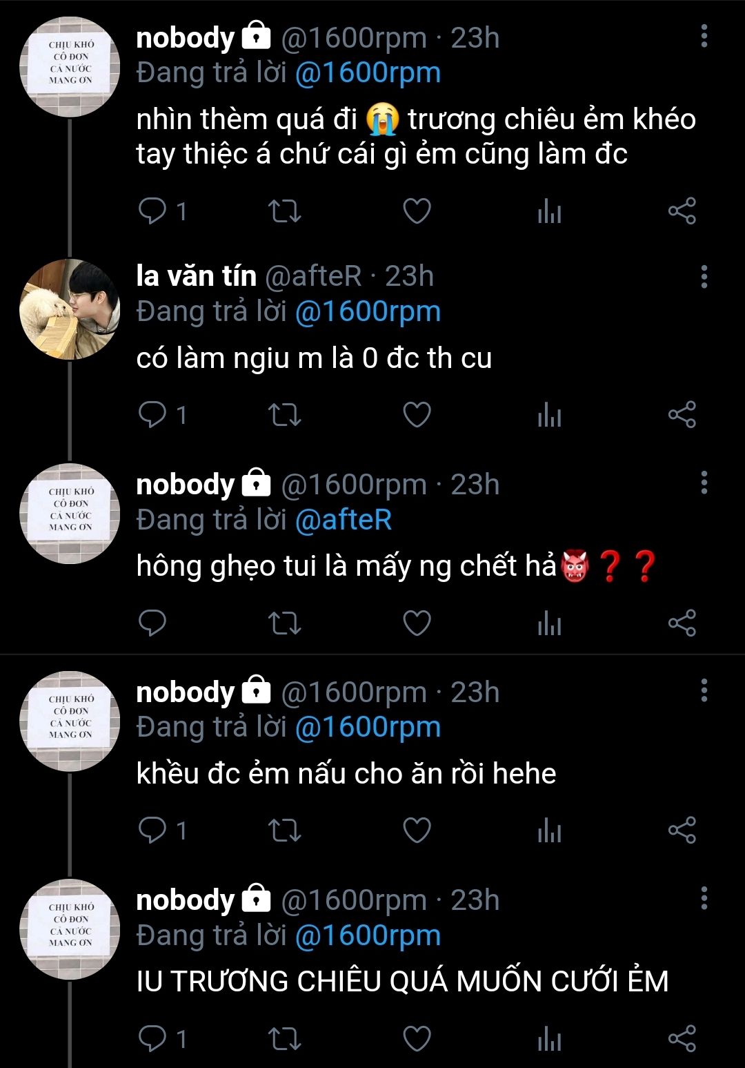Reply to the "khều đc ẻm" tweet
This screenshot has height=1068, width=745.
[x=152, y=830]
